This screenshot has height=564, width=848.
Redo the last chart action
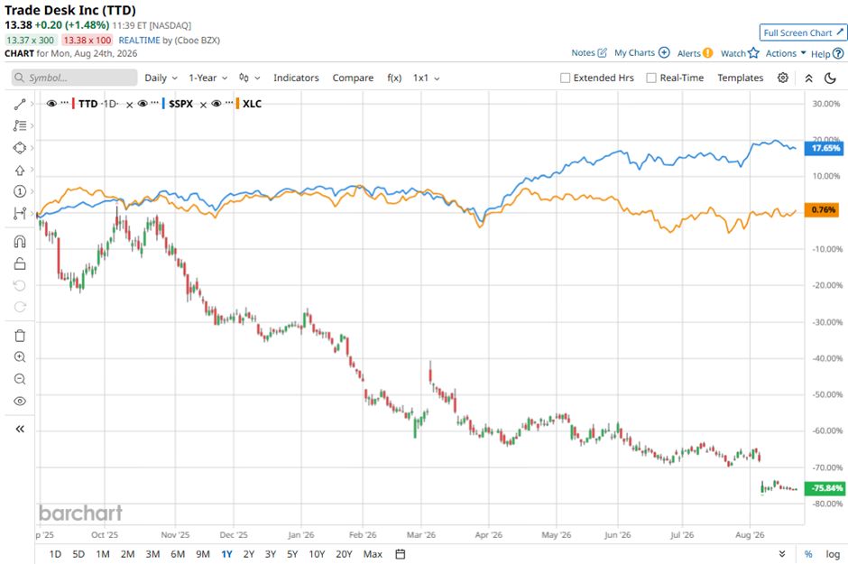point(20,307)
